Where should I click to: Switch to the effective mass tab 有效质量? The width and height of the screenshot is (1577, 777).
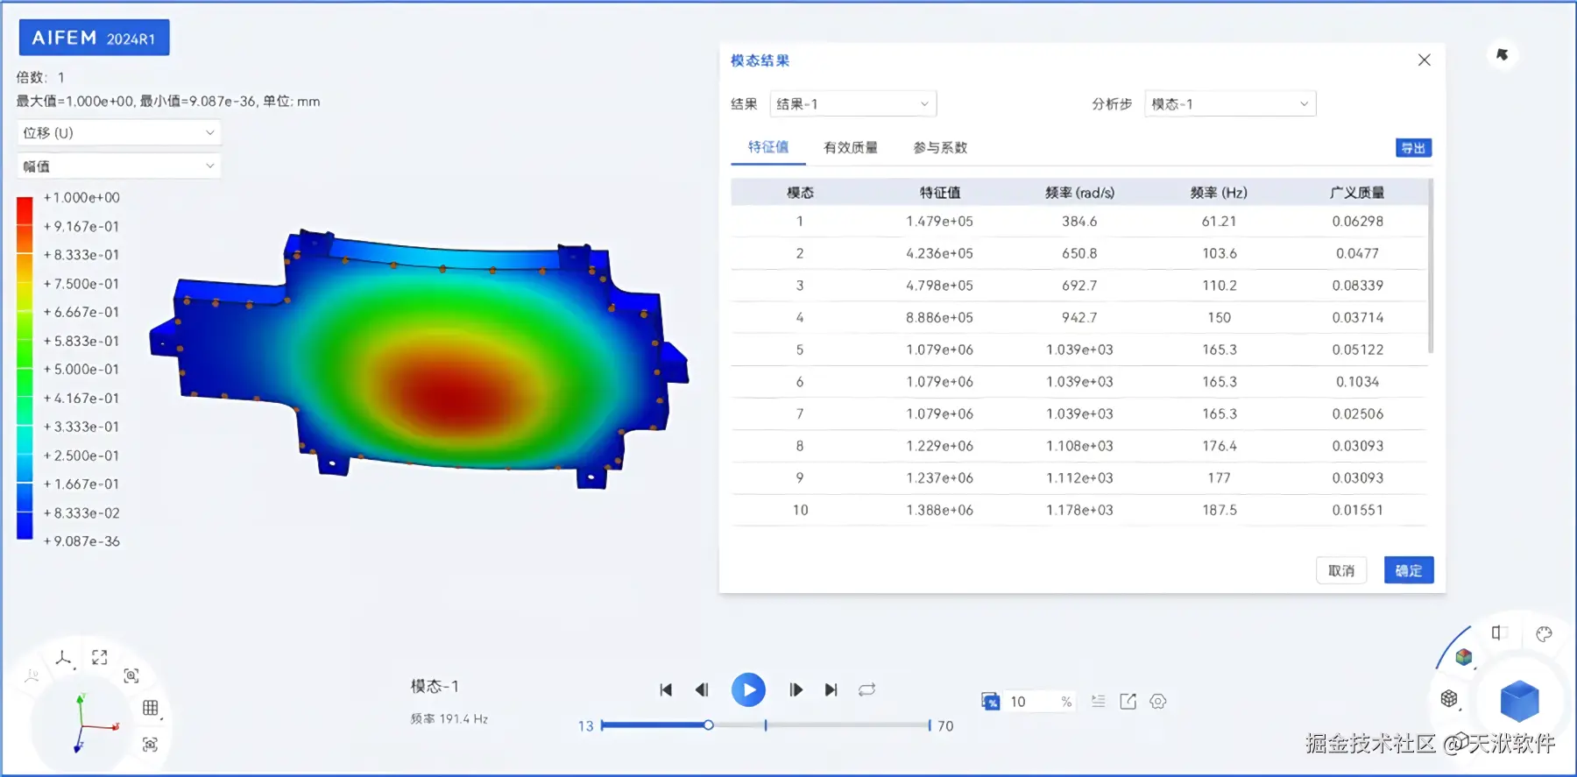(x=851, y=148)
